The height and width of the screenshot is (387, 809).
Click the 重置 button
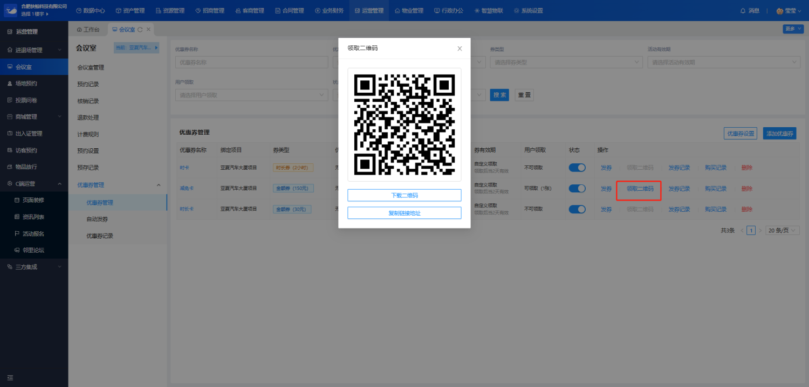(524, 95)
